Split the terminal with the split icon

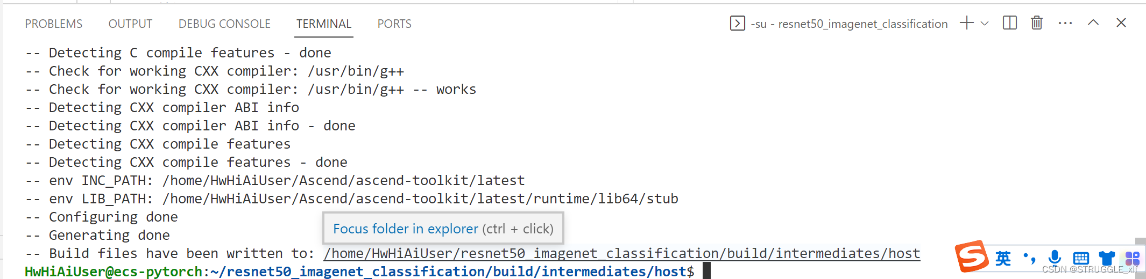(1010, 23)
